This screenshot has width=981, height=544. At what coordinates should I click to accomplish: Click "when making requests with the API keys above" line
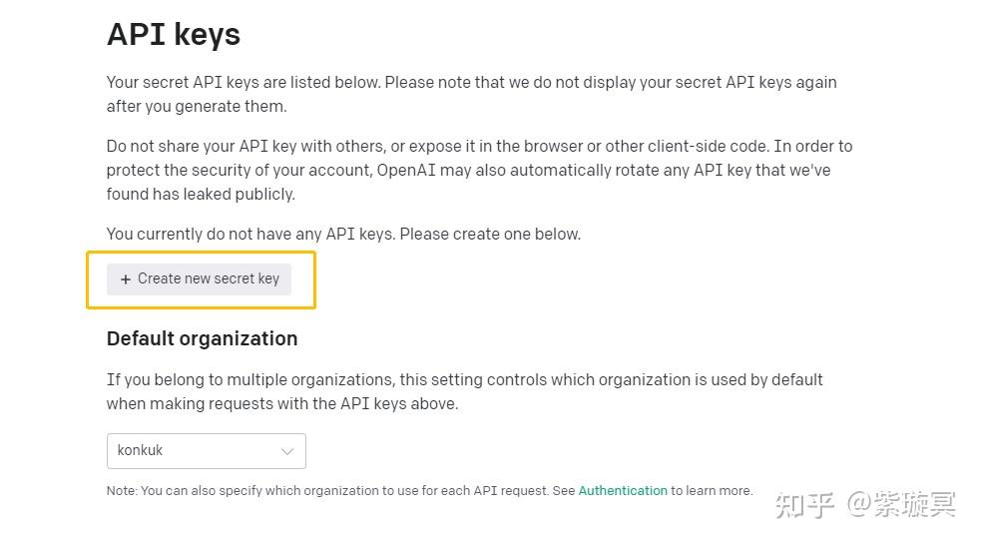282,404
